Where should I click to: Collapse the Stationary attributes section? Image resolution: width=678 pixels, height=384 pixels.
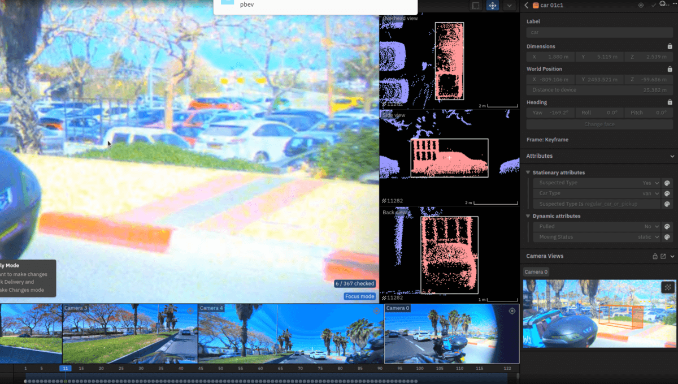[528, 172]
